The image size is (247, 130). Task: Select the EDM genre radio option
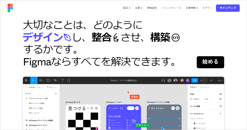point(127,125)
